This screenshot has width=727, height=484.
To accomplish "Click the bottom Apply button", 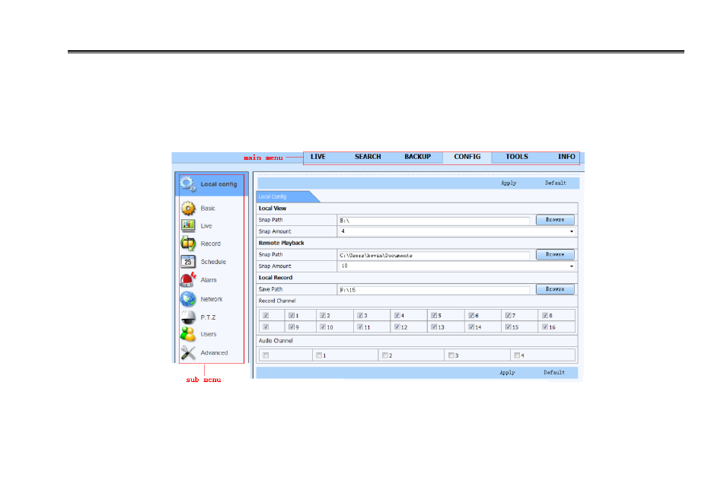I will pos(507,373).
